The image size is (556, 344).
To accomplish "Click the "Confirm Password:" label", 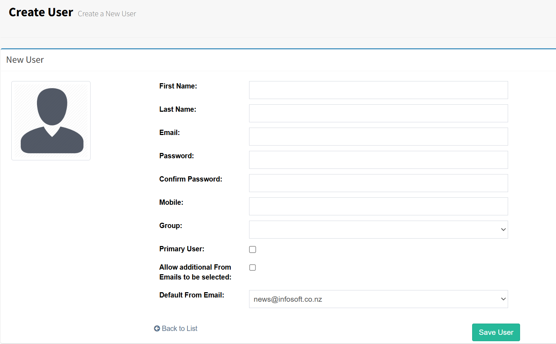I will pyautogui.click(x=191, y=179).
